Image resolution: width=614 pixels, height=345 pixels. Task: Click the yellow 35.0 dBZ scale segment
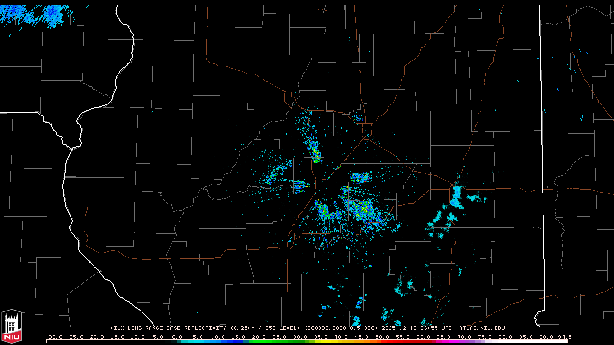tap(320, 341)
